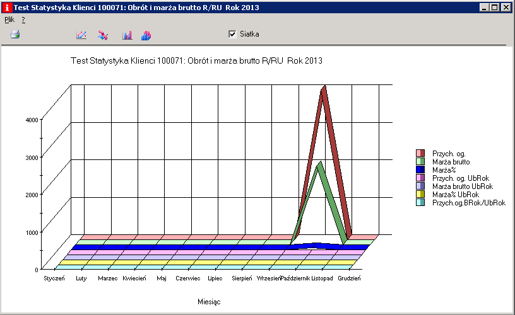Image resolution: width=515 pixels, height=315 pixels.
Task: Click the Marża brutto legend label
Action: pos(451,162)
